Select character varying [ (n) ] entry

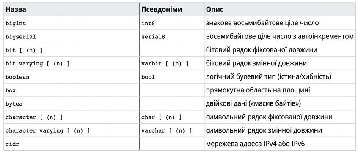click(x=48, y=131)
